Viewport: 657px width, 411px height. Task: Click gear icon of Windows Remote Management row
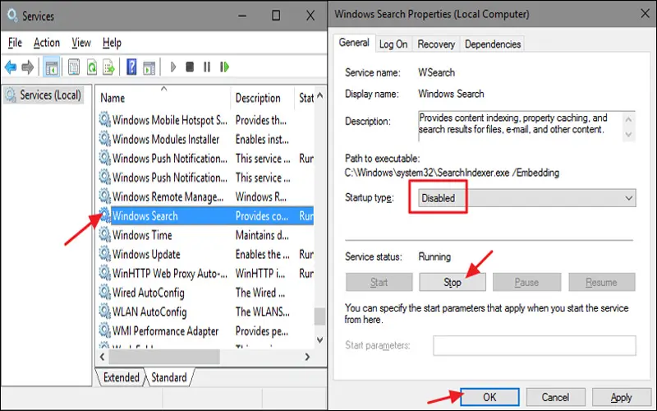click(x=105, y=196)
